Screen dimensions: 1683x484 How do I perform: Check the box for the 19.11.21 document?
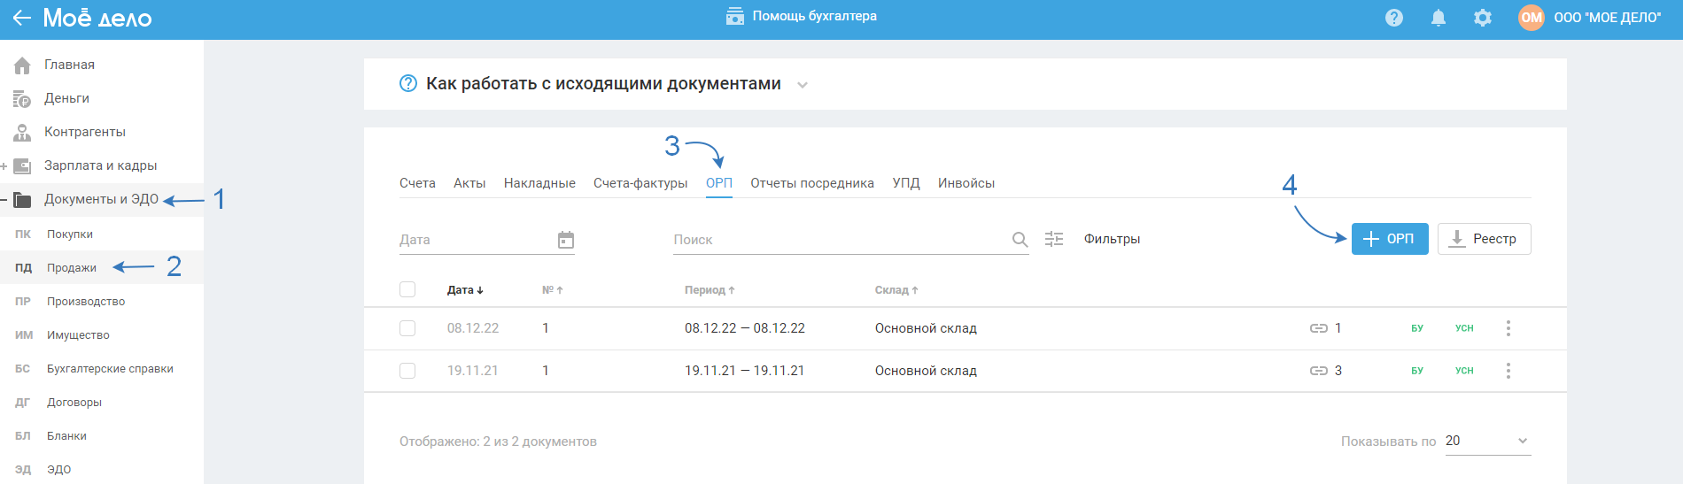[407, 371]
